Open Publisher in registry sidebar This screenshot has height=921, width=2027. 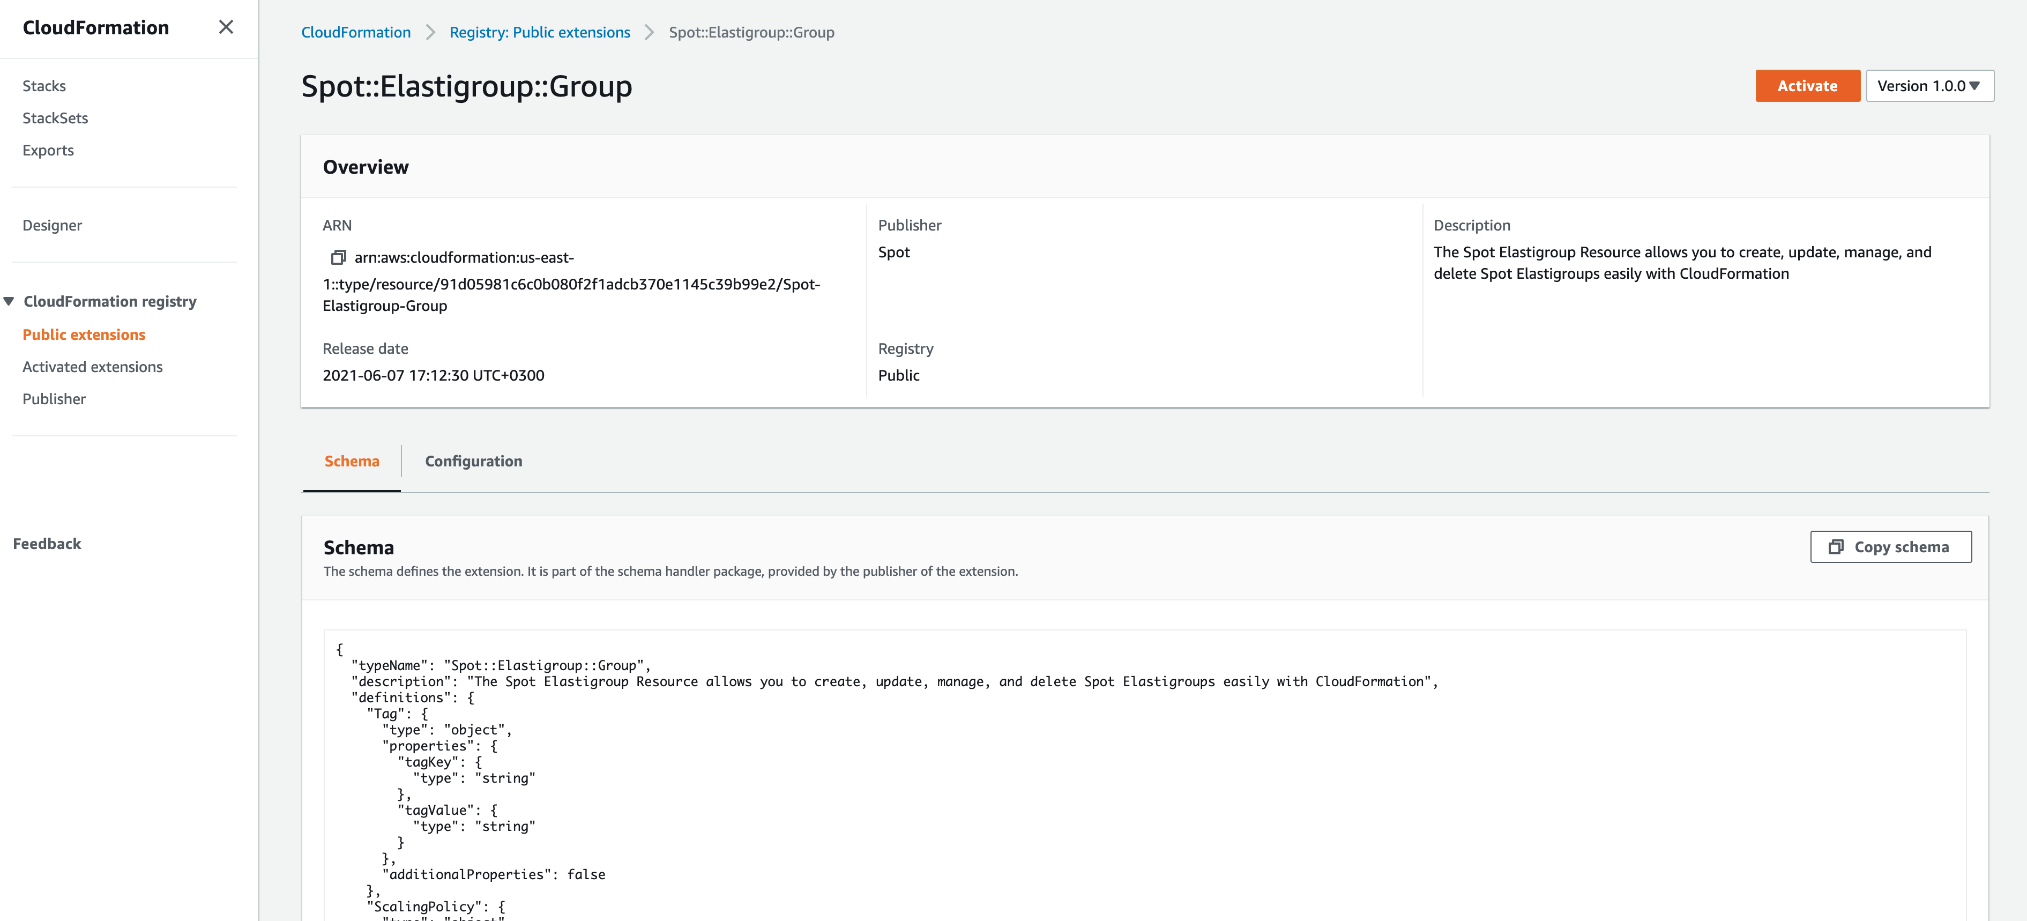pyautogui.click(x=54, y=399)
